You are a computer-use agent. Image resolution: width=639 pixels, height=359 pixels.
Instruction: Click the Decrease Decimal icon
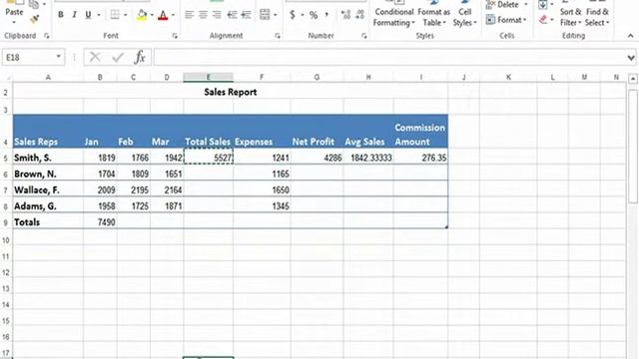(x=359, y=15)
